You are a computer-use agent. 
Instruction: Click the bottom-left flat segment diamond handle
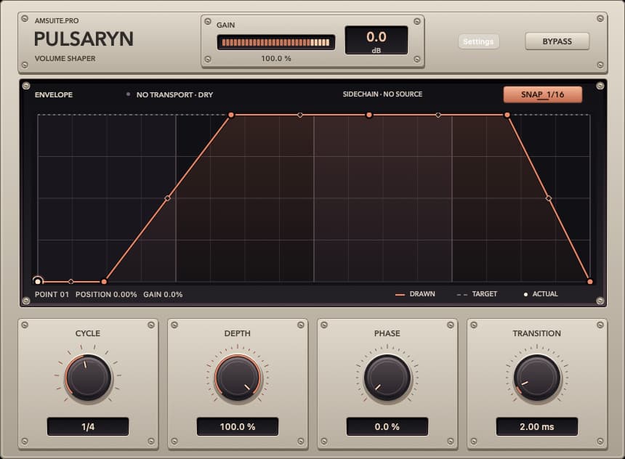[71, 282]
